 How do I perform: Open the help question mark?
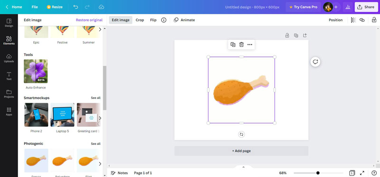374,173
